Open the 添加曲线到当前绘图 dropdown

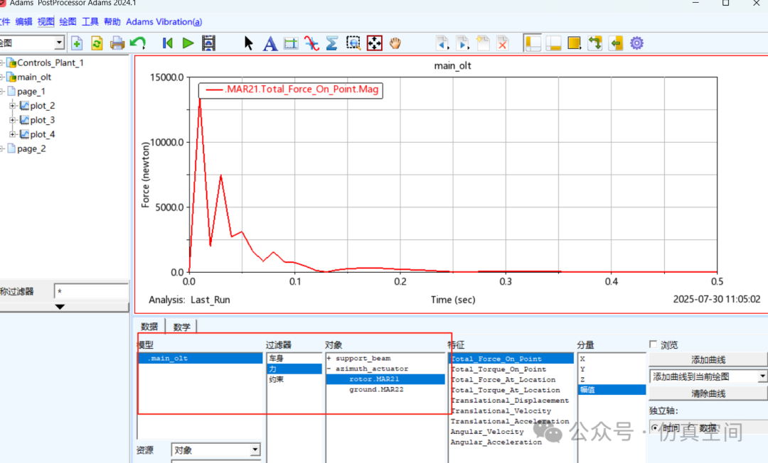click(x=762, y=376)
